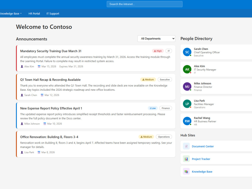Expand the Knowledge Base nav menu
The image size is (252, 189).
coord(11,14)
